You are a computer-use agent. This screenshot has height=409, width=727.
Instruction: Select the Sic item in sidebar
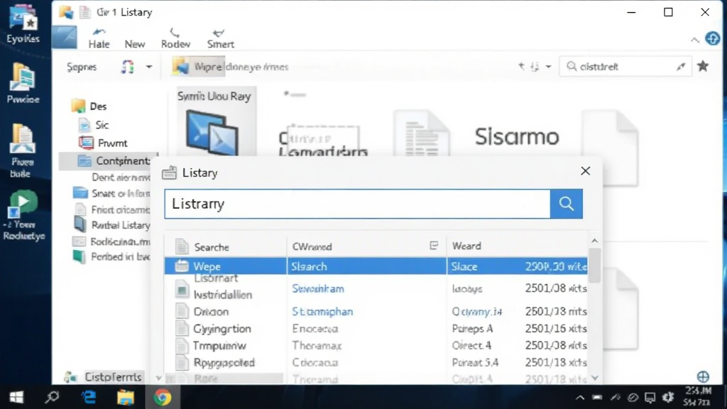(94, 125)
